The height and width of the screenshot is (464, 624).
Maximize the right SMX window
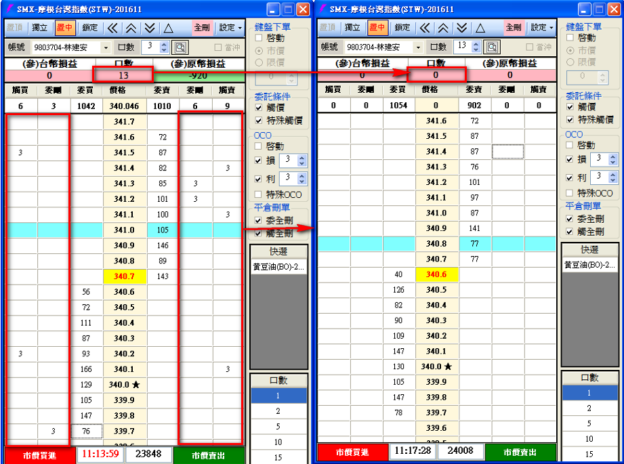600,9
